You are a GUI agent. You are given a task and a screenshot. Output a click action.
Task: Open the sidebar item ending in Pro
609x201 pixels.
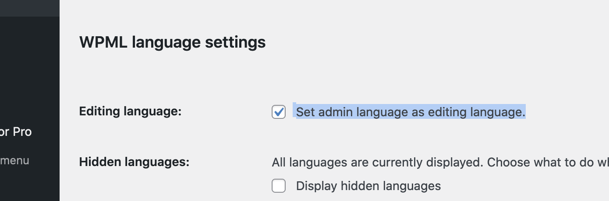16,132
